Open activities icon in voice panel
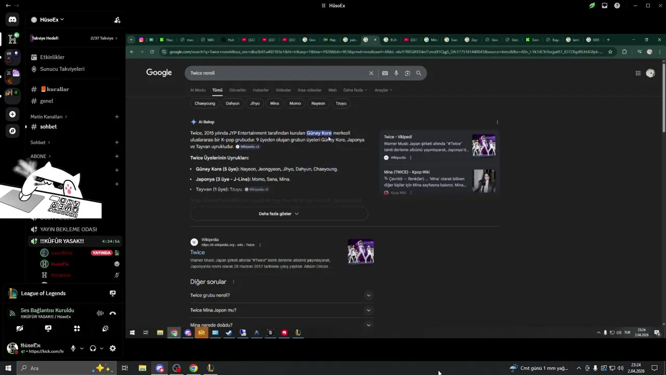666x375 pixels. coord(77,329)
